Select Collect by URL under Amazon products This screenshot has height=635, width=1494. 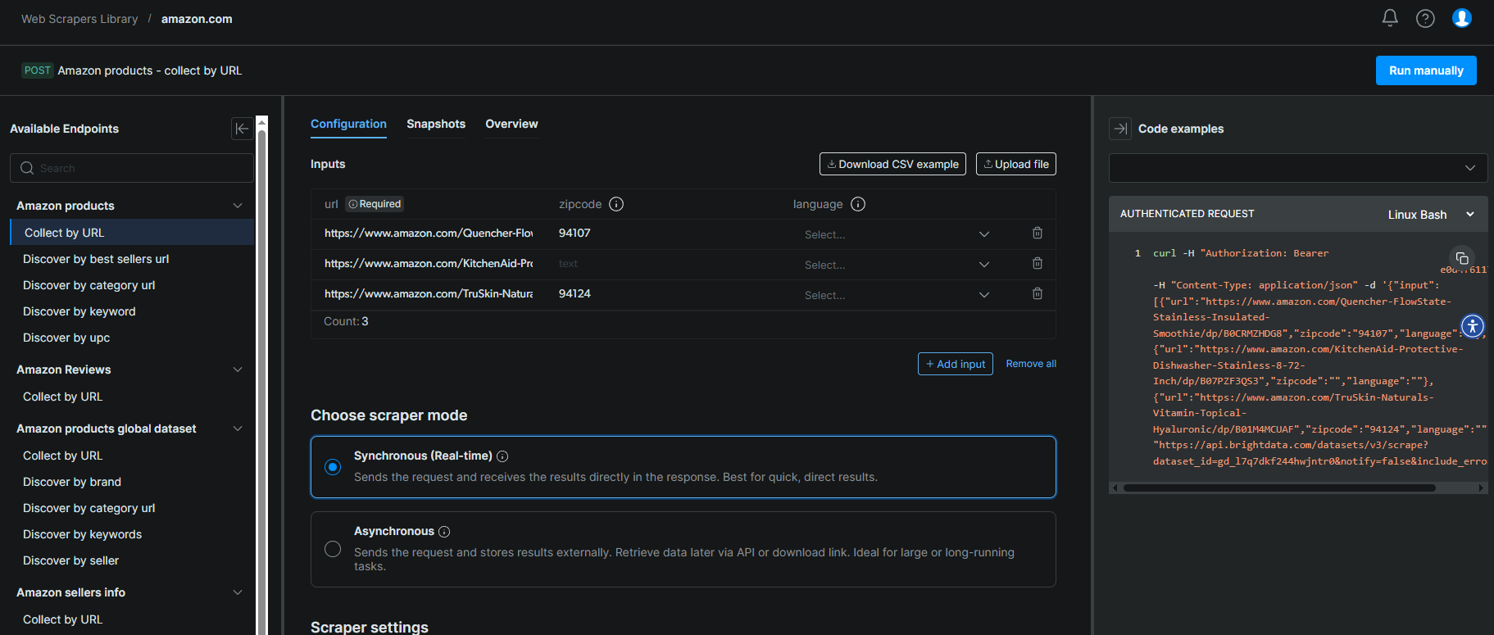[x=132, y=233]
